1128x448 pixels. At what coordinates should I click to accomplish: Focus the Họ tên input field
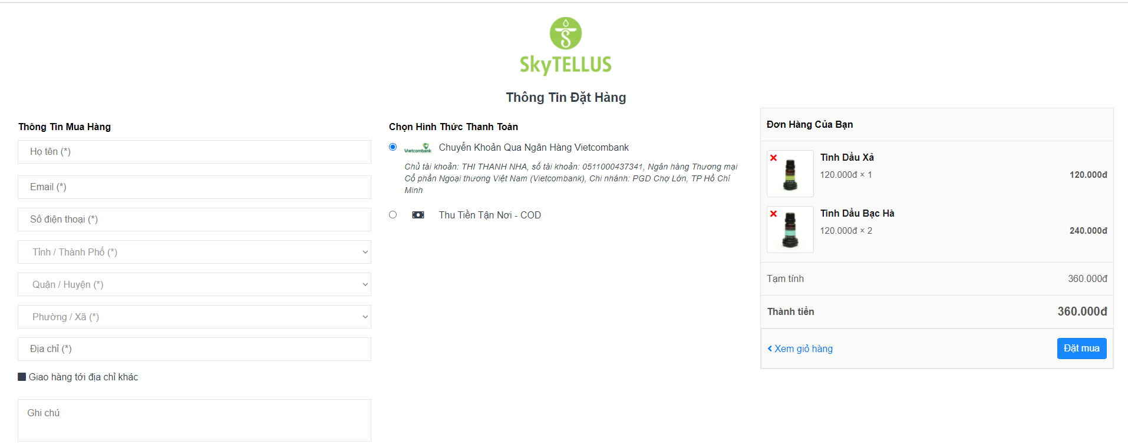pyautogui.click(x=194, y=152)
